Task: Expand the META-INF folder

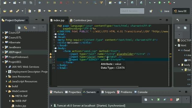Action: [x=10, y=96]
